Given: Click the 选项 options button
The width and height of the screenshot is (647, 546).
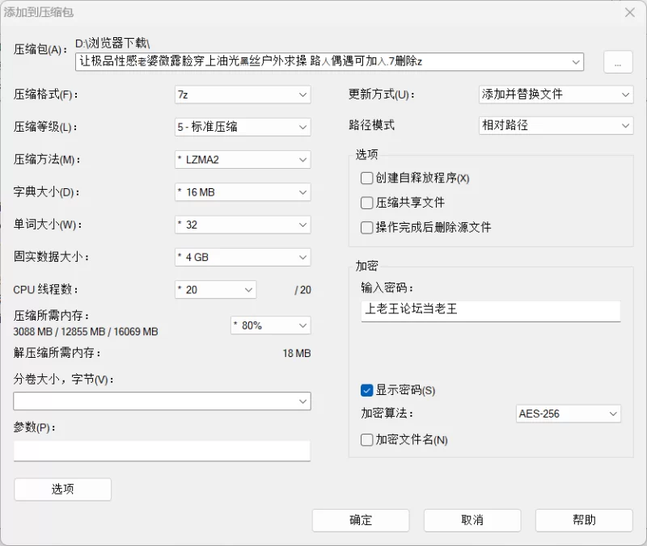Looking at the screenshot, I should (x=63, y=489).
